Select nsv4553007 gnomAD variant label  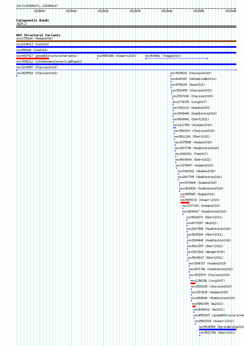[x=219, y=315]
